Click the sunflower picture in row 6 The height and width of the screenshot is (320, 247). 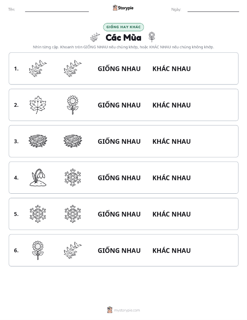(x=38, y=250)
